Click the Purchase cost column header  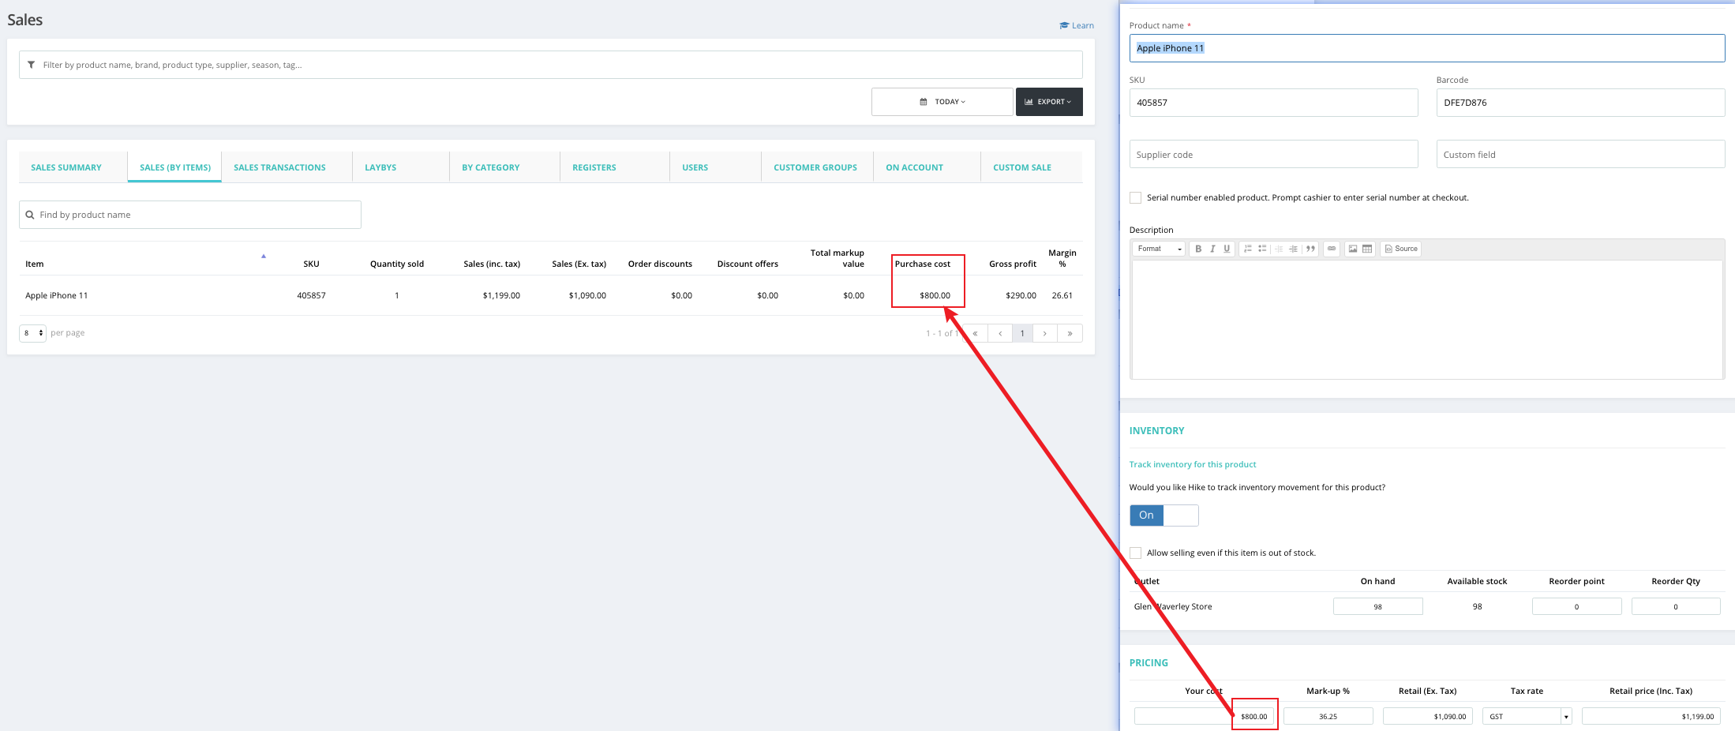click(923, 264)
